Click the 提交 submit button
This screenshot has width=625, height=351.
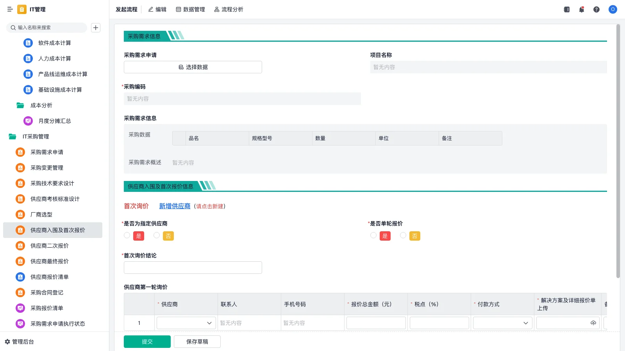pos(147,341)
